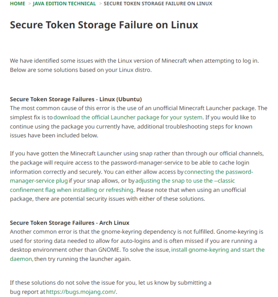Click the install gnome-keyring daemon link
Viewport: 278px width, 297px height.
coord(218,250)
